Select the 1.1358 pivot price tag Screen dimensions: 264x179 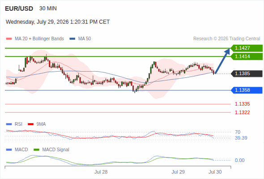point(247,90)
